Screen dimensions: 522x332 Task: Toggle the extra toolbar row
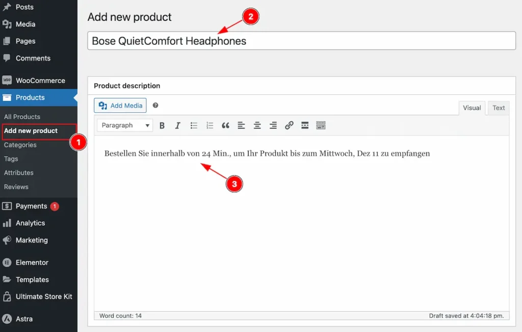coord(321,125)
